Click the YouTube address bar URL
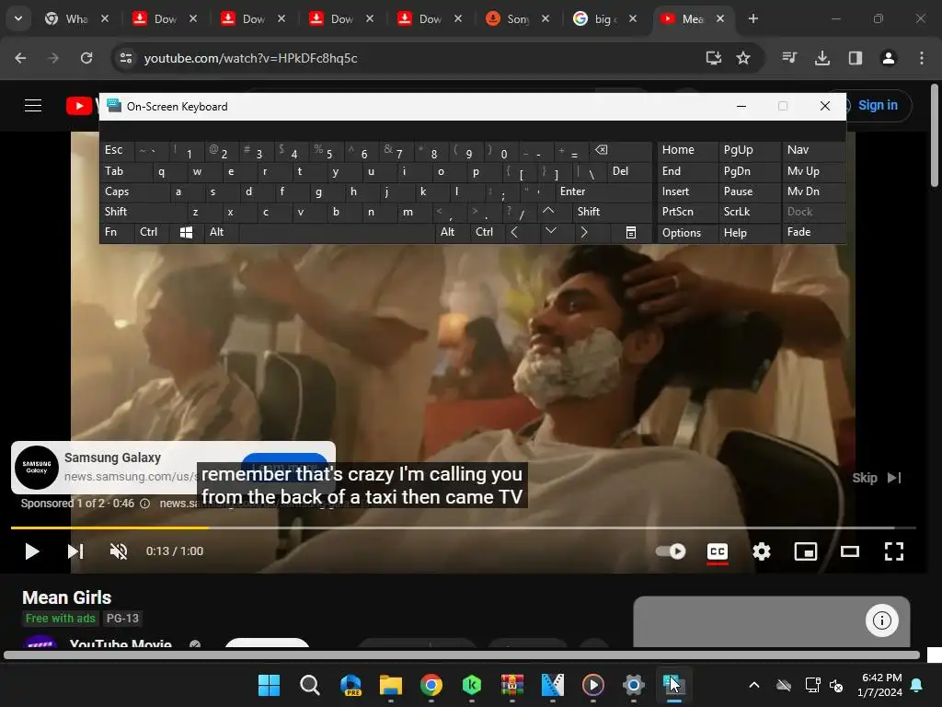This screenshot has height=707, width=942. 250,58
